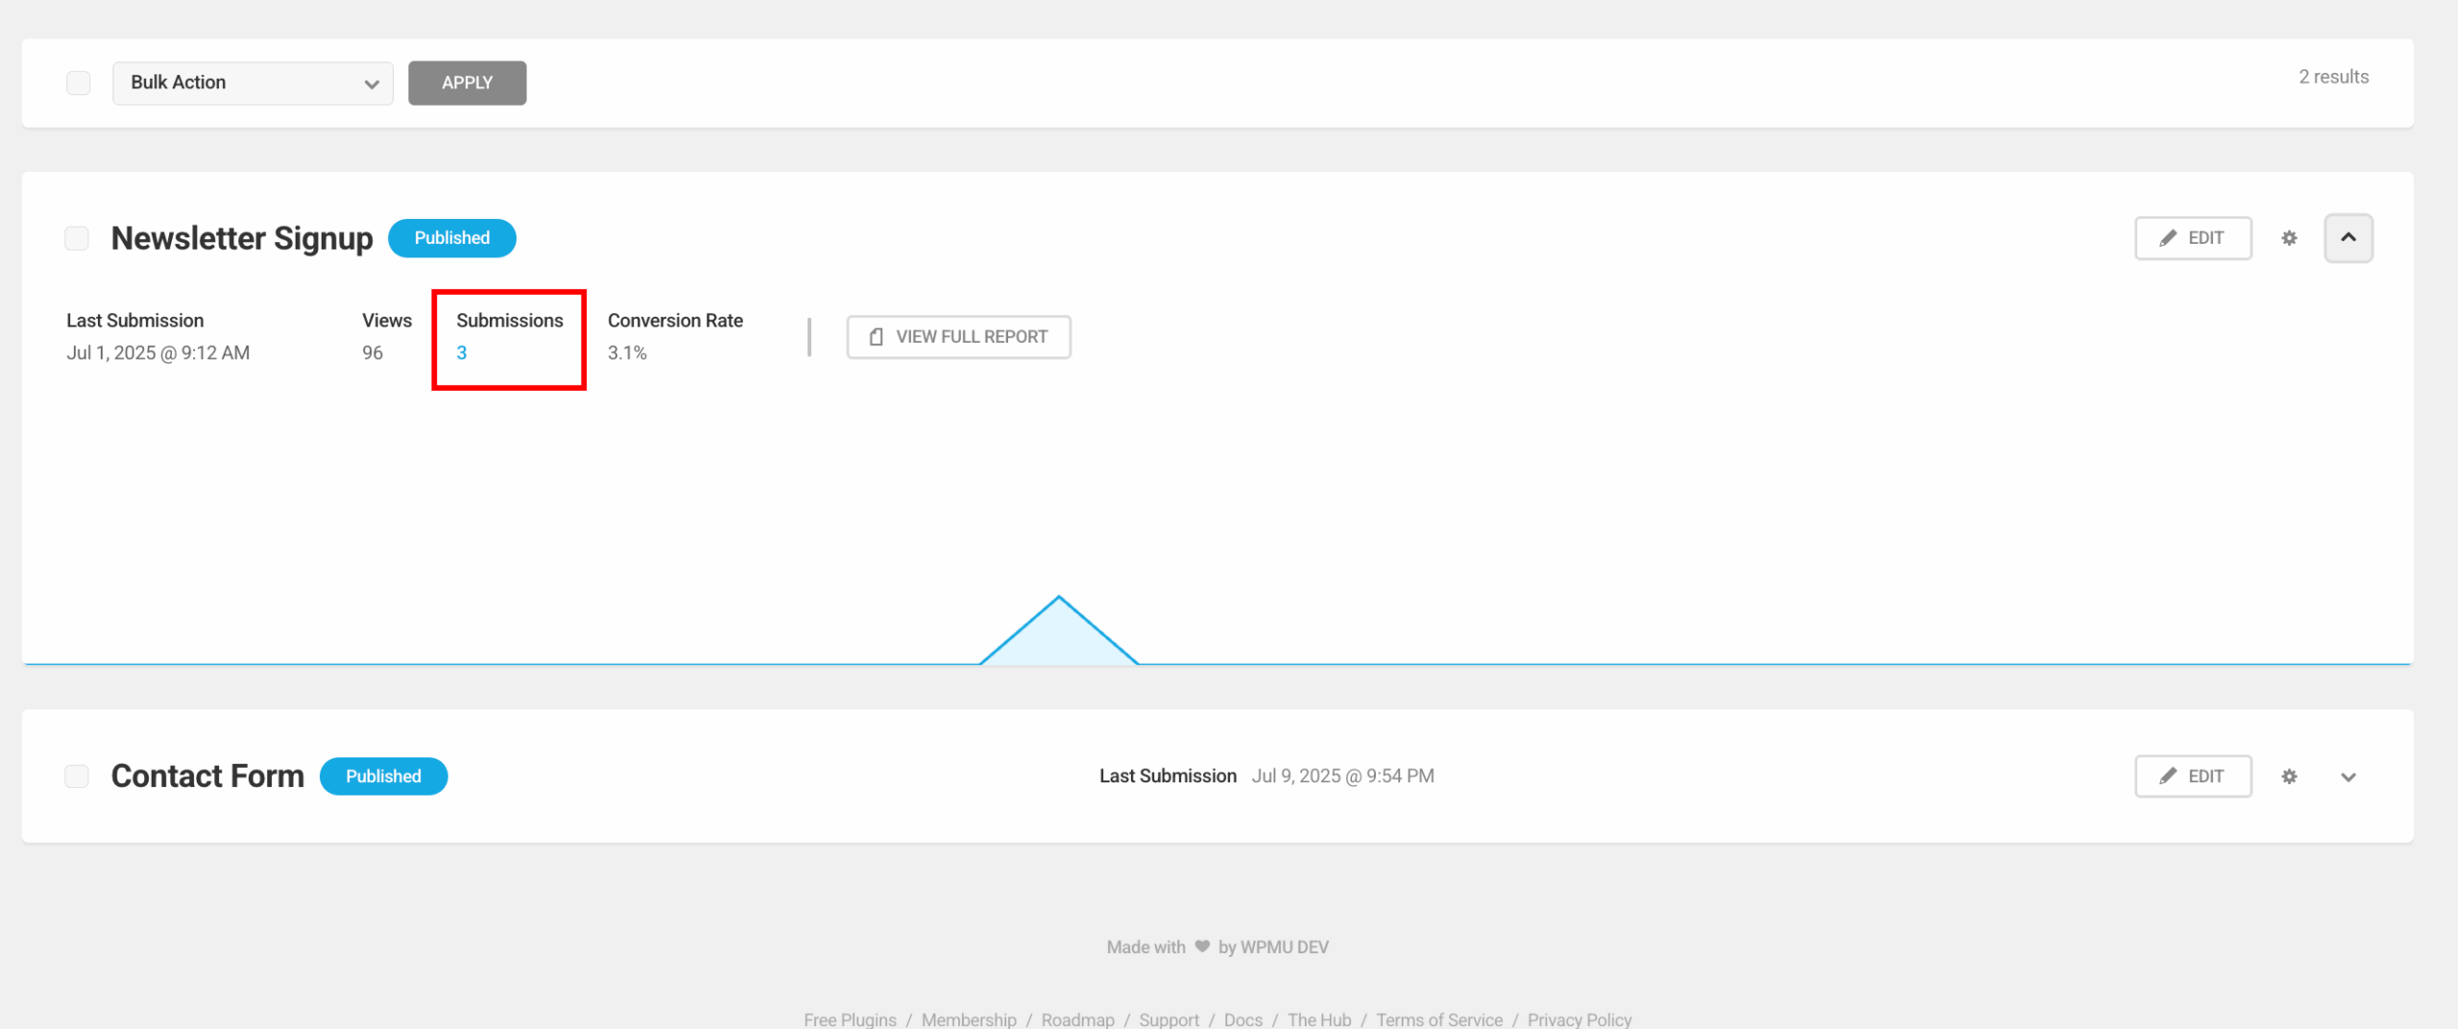Open the Bulk Action dropdown

coord(253,84)
